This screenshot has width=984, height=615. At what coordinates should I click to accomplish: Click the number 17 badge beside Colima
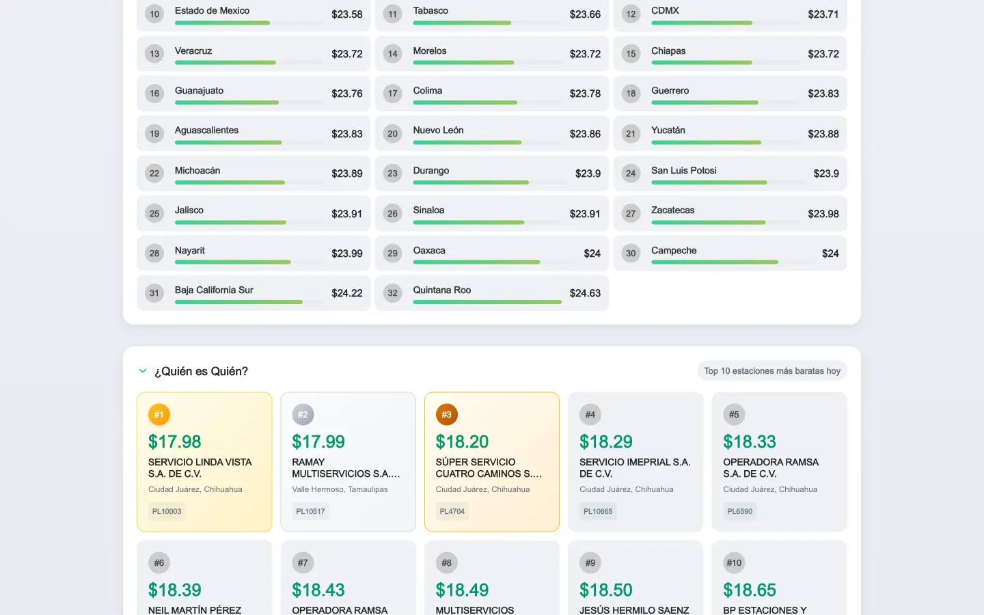(393, 94)
